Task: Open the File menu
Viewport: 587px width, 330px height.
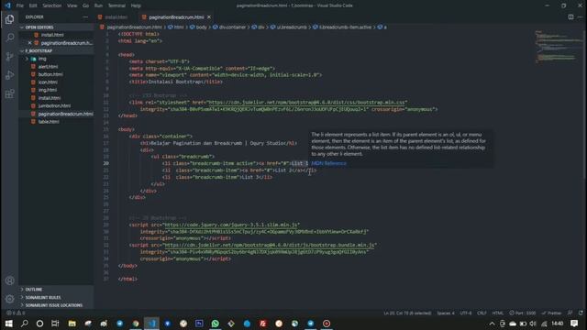Action: [x=20, y=5]
